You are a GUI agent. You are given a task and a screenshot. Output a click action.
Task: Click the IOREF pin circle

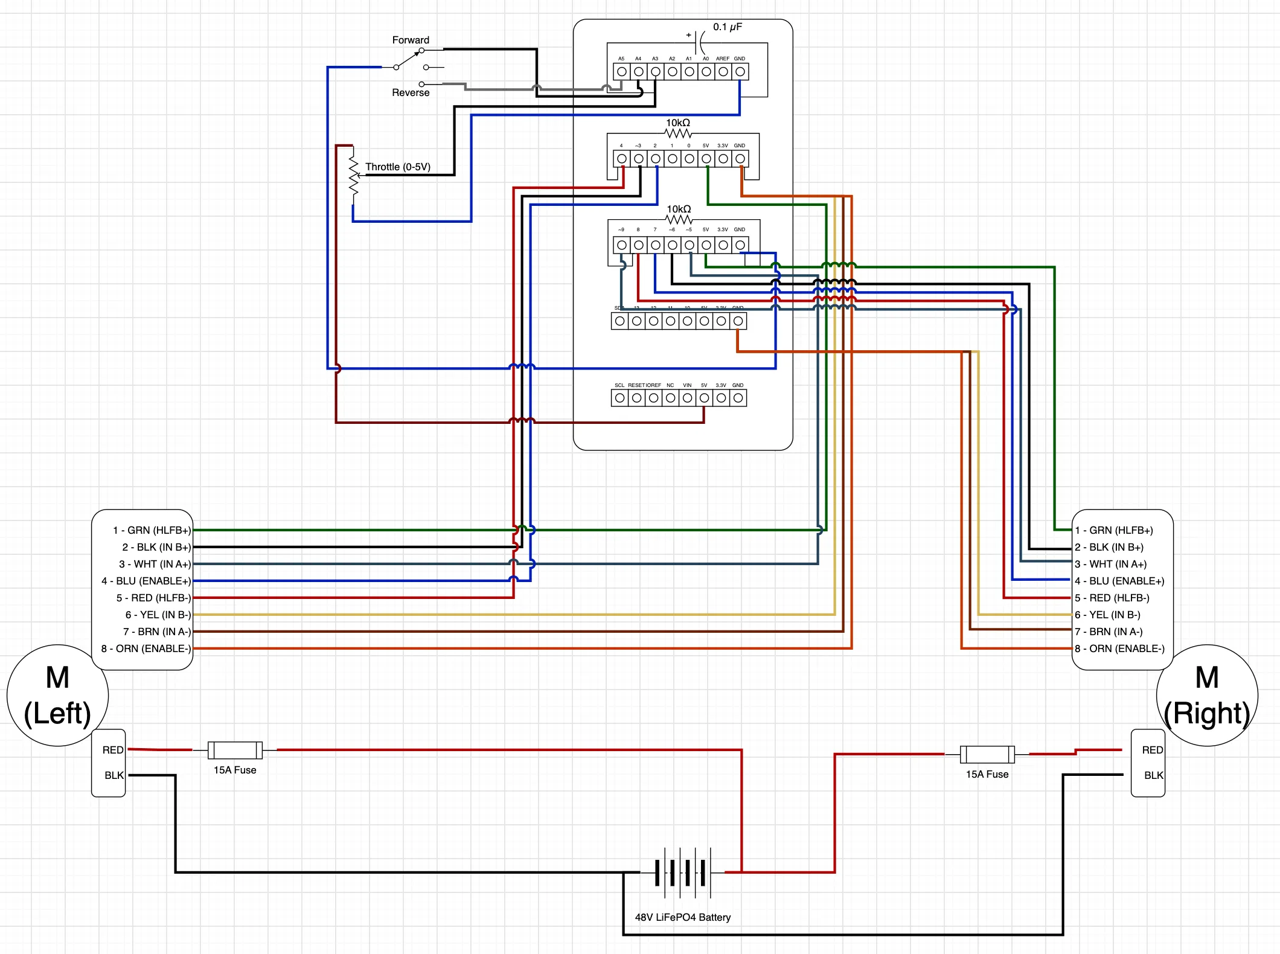(x=653, y=398)
